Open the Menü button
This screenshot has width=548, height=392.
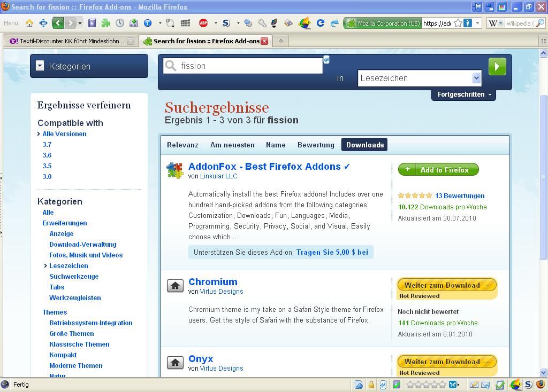pyautogui.click(x=11, y=23)
